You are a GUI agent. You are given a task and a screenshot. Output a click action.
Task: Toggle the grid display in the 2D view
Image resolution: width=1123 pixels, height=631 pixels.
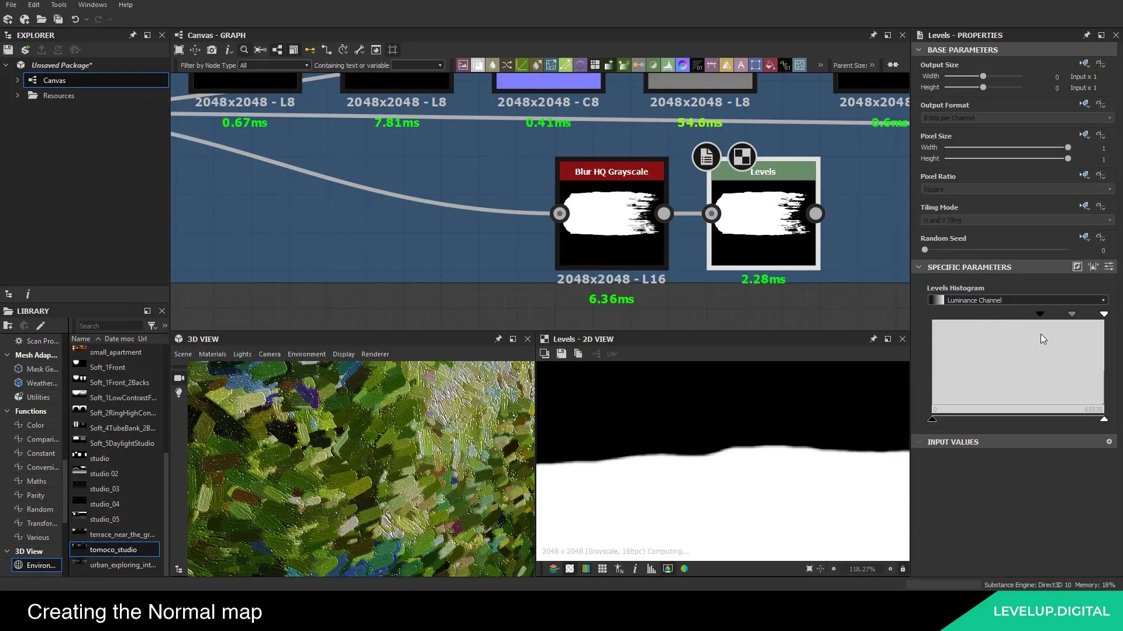602,568
